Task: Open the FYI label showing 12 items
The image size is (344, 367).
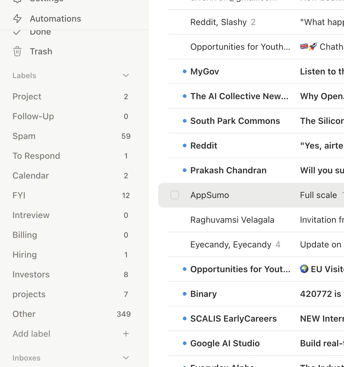Action: coord(19,195)
